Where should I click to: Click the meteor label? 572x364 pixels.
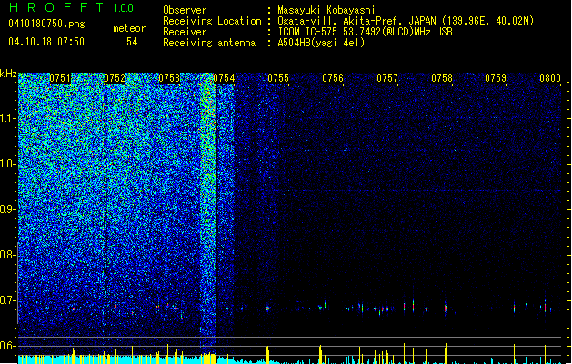[x=129, y=28]
